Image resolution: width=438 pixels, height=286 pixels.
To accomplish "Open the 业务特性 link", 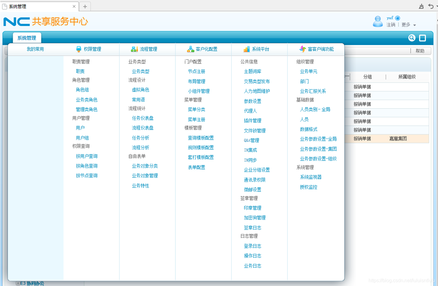I will pos(141,186).
